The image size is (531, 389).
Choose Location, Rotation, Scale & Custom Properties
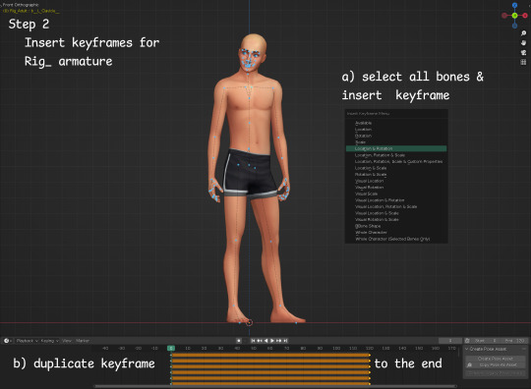click(396, 162)
